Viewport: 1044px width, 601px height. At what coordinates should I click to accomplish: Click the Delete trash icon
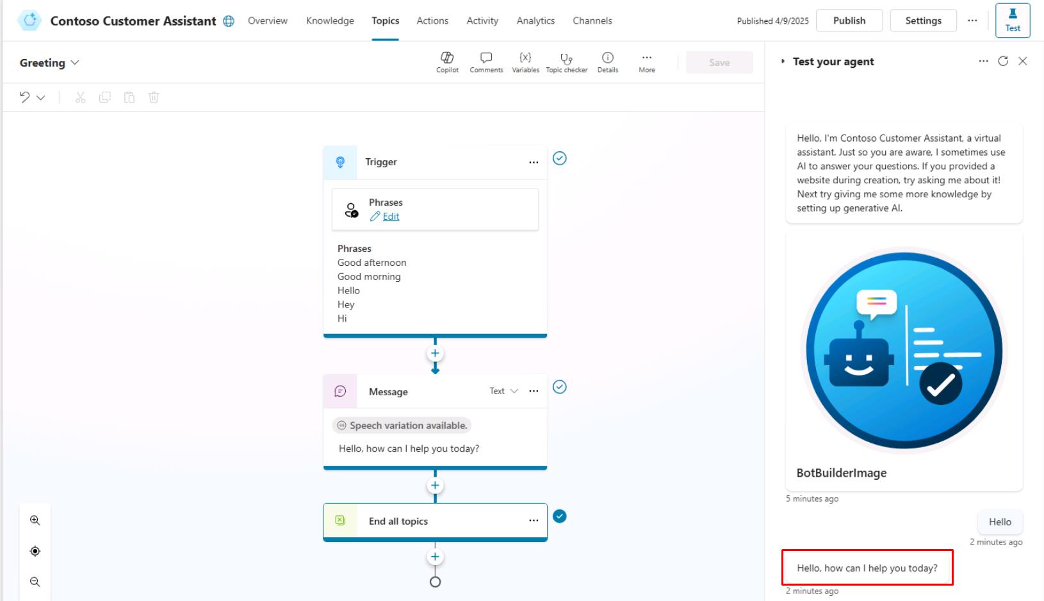point(154,97)
